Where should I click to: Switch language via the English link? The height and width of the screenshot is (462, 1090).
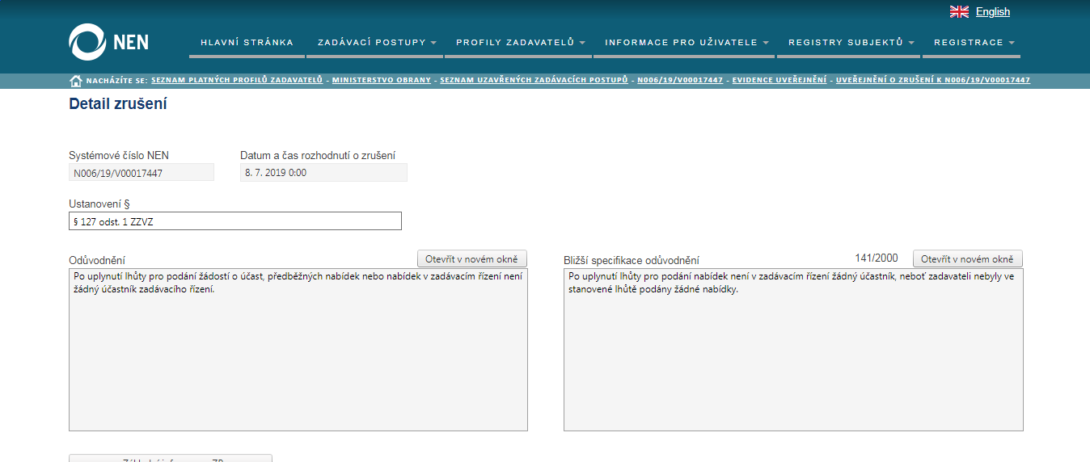[x=992, y=12]
